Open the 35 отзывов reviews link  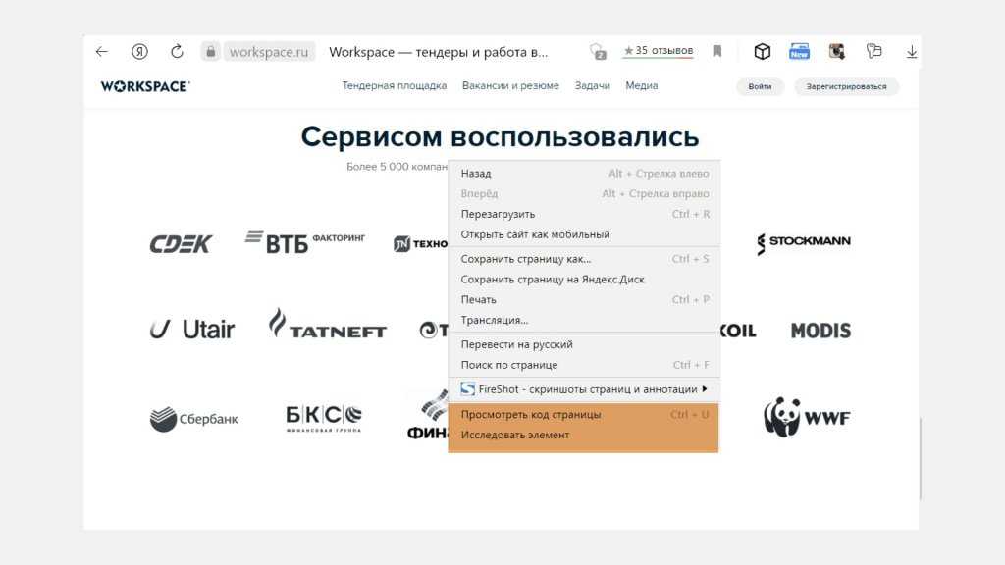pos(659,51)
